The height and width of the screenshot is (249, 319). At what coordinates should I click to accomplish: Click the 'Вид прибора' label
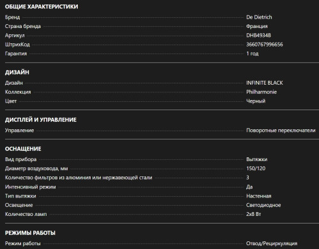pyautogui.click(x=20, y=159)
